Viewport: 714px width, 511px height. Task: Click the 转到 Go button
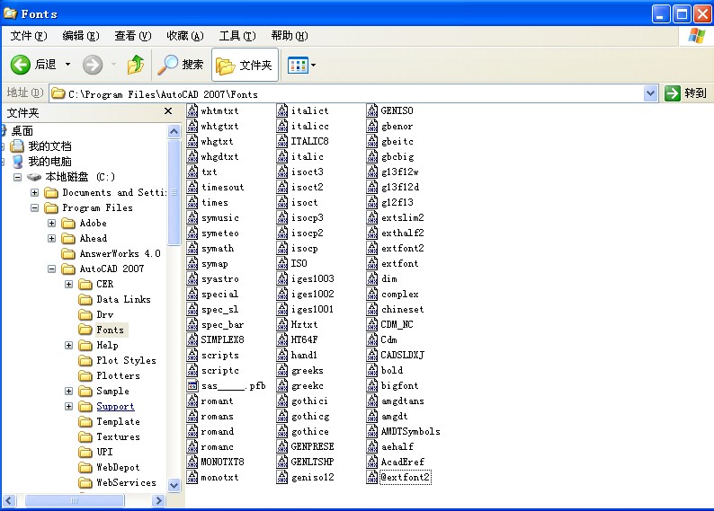(686, 93)
